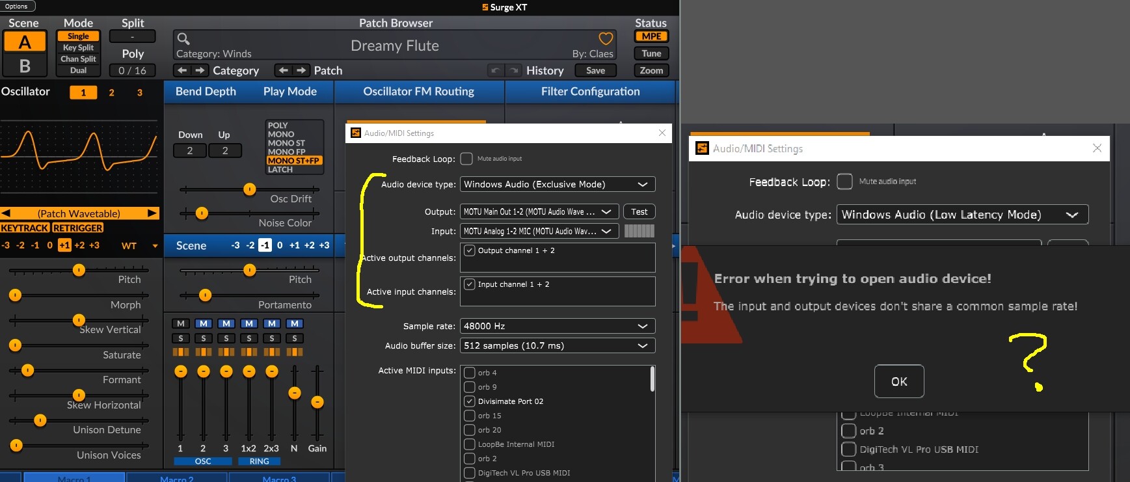Screen dimensions: 1130x482
Task: Switch to Oscillator 3 tab
Action: tap(139, 92)
